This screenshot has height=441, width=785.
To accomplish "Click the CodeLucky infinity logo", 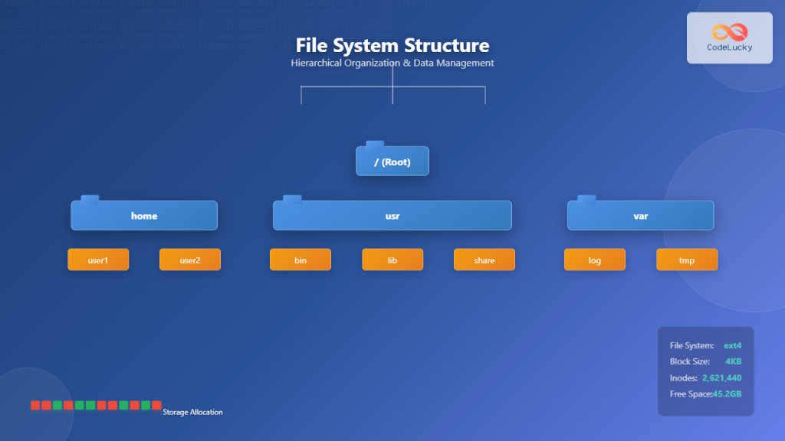I will (729, 32).
